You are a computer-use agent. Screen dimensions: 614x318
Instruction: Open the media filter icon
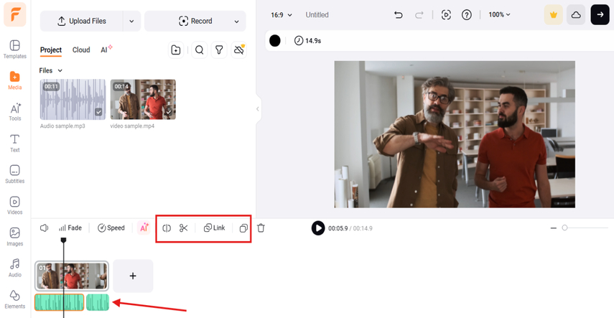tap(219, 50)
